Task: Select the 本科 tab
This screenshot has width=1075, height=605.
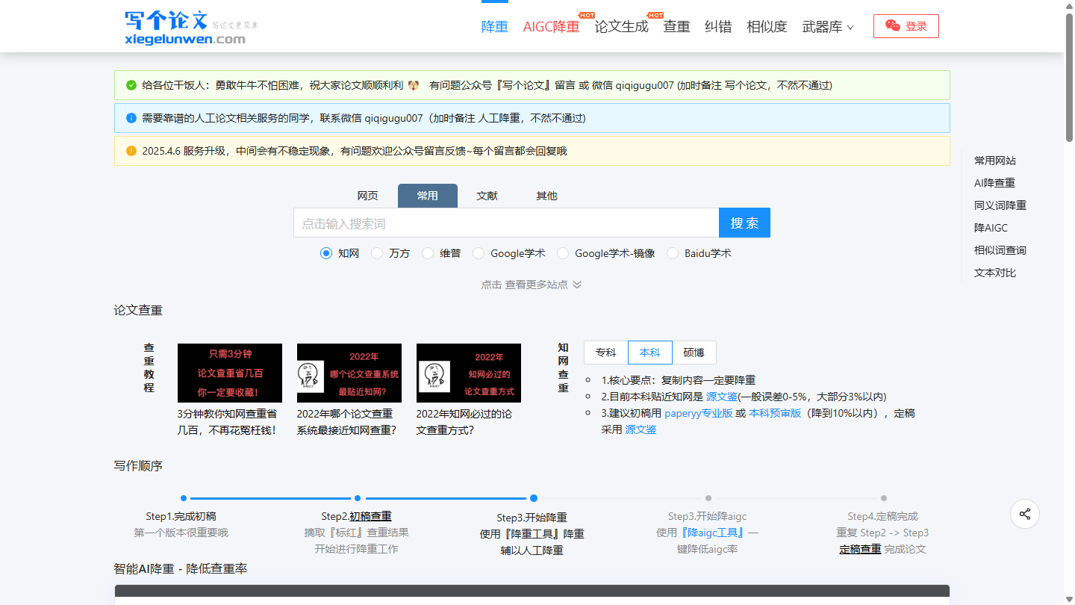Action: tap(650, 353)
